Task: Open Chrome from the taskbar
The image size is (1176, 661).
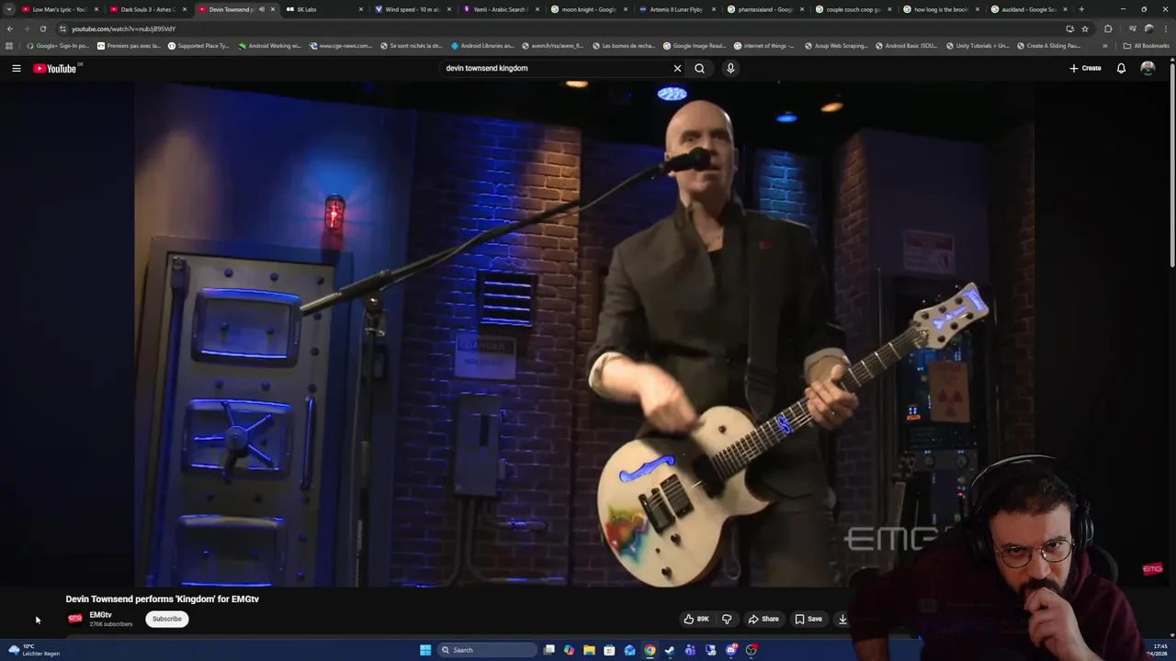Action: point(650,650)
